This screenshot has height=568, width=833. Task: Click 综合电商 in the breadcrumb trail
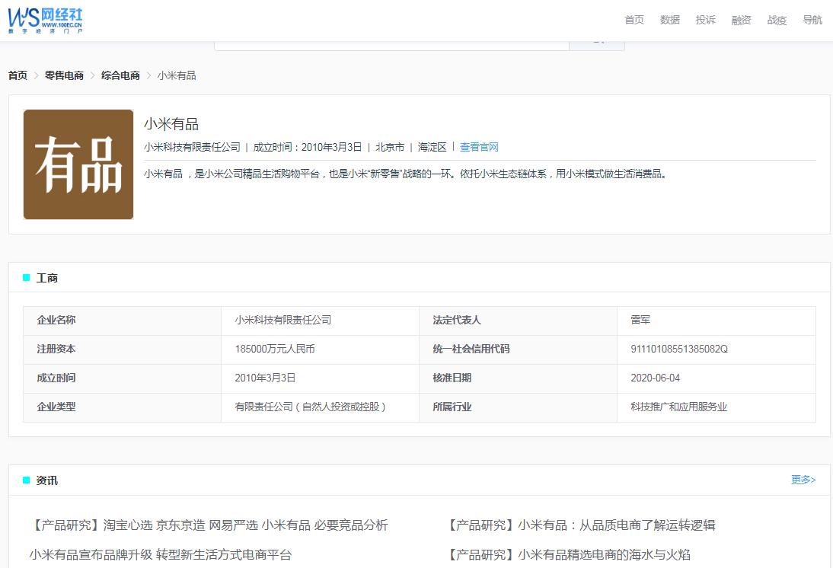pyautogui.click(x=120, y=75)
